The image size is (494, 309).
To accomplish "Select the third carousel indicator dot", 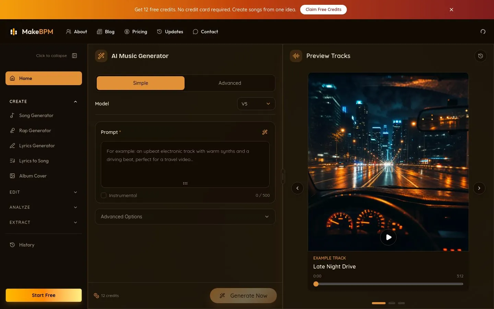I will coord(401,303).
